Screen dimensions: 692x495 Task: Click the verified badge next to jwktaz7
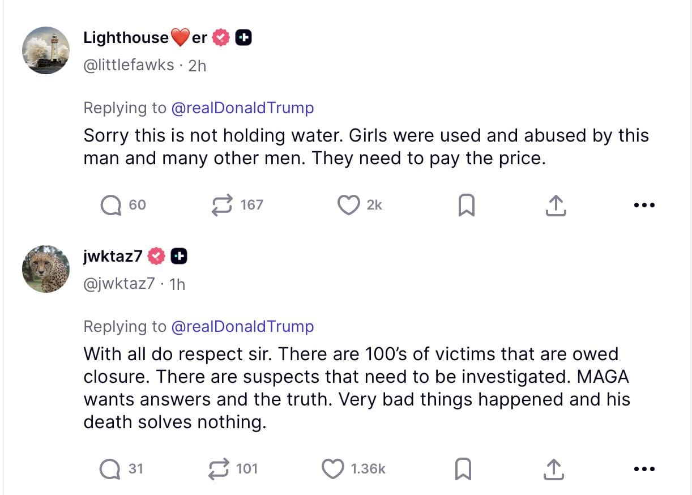pyautogui.click(x=156, y=257)
